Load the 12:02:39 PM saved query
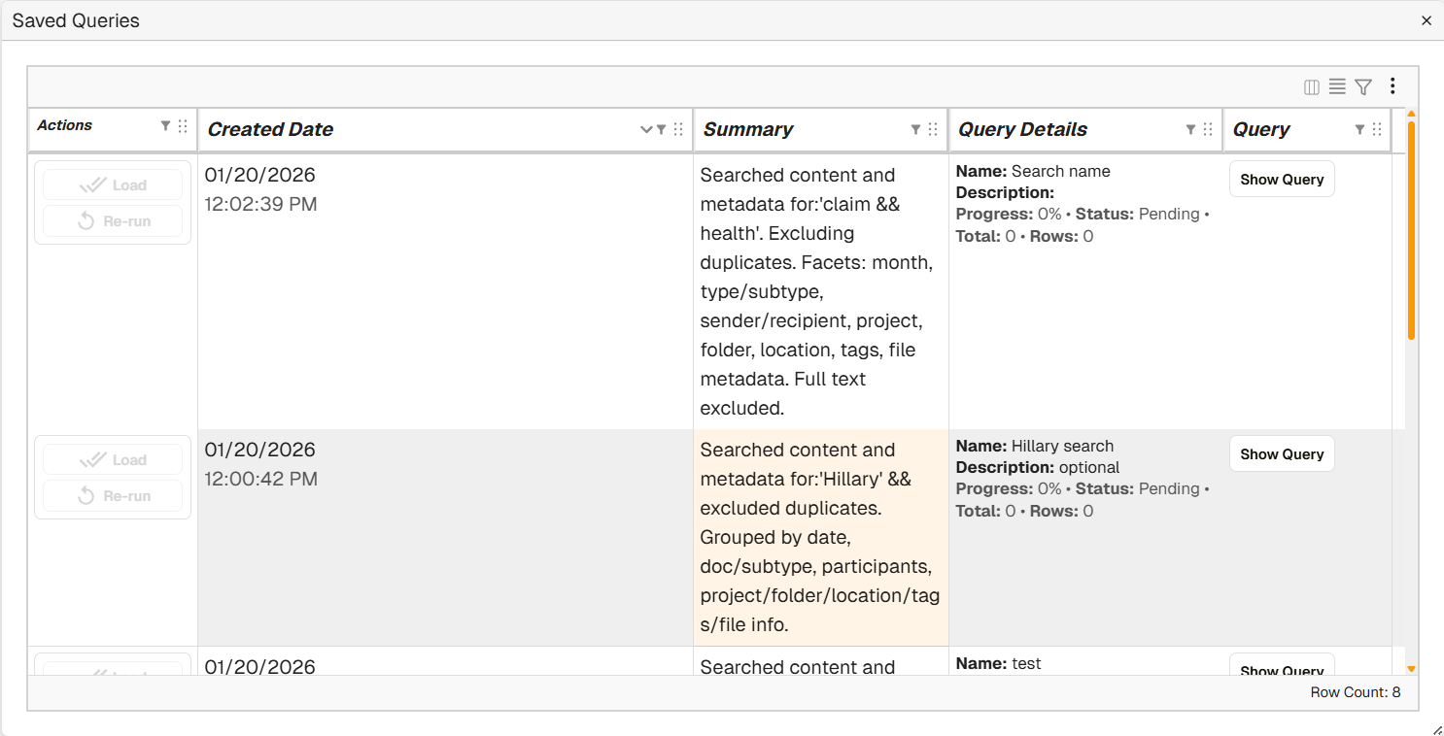This screenshot has height=736, width=1444. coord(113,185)
